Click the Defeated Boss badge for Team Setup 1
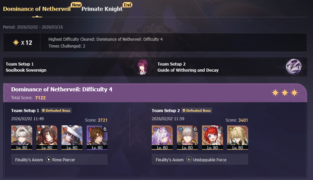The image size is (313, 180). [x=56, y=110]
